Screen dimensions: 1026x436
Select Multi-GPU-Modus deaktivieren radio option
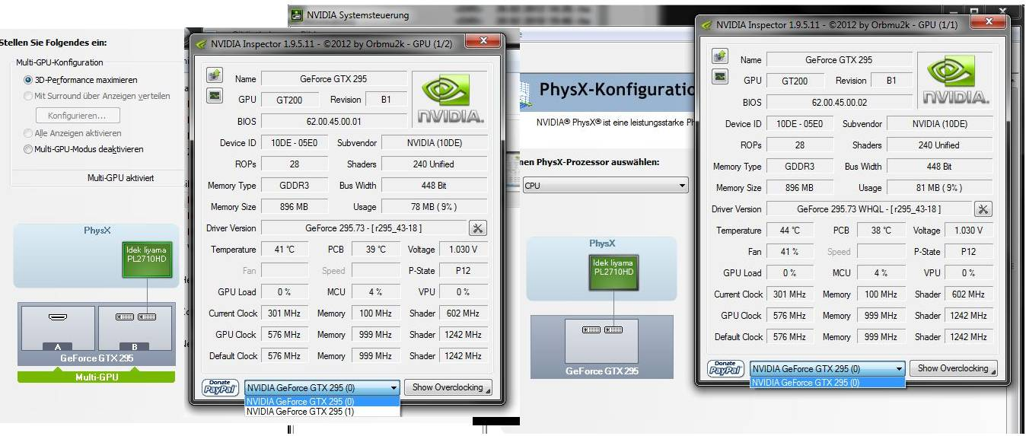coord(28,150)
